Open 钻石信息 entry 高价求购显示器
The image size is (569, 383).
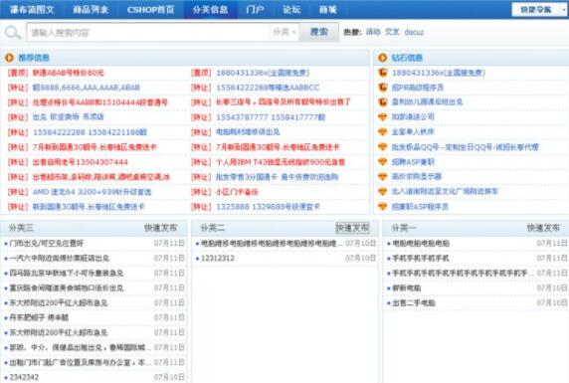(417, 176)
